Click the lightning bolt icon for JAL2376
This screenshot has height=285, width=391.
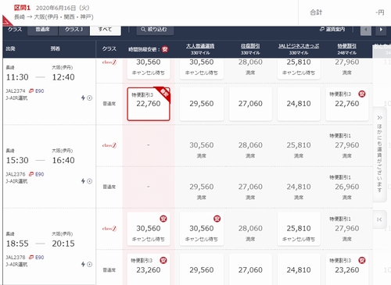pyautogui.click(x=83, y=181)
